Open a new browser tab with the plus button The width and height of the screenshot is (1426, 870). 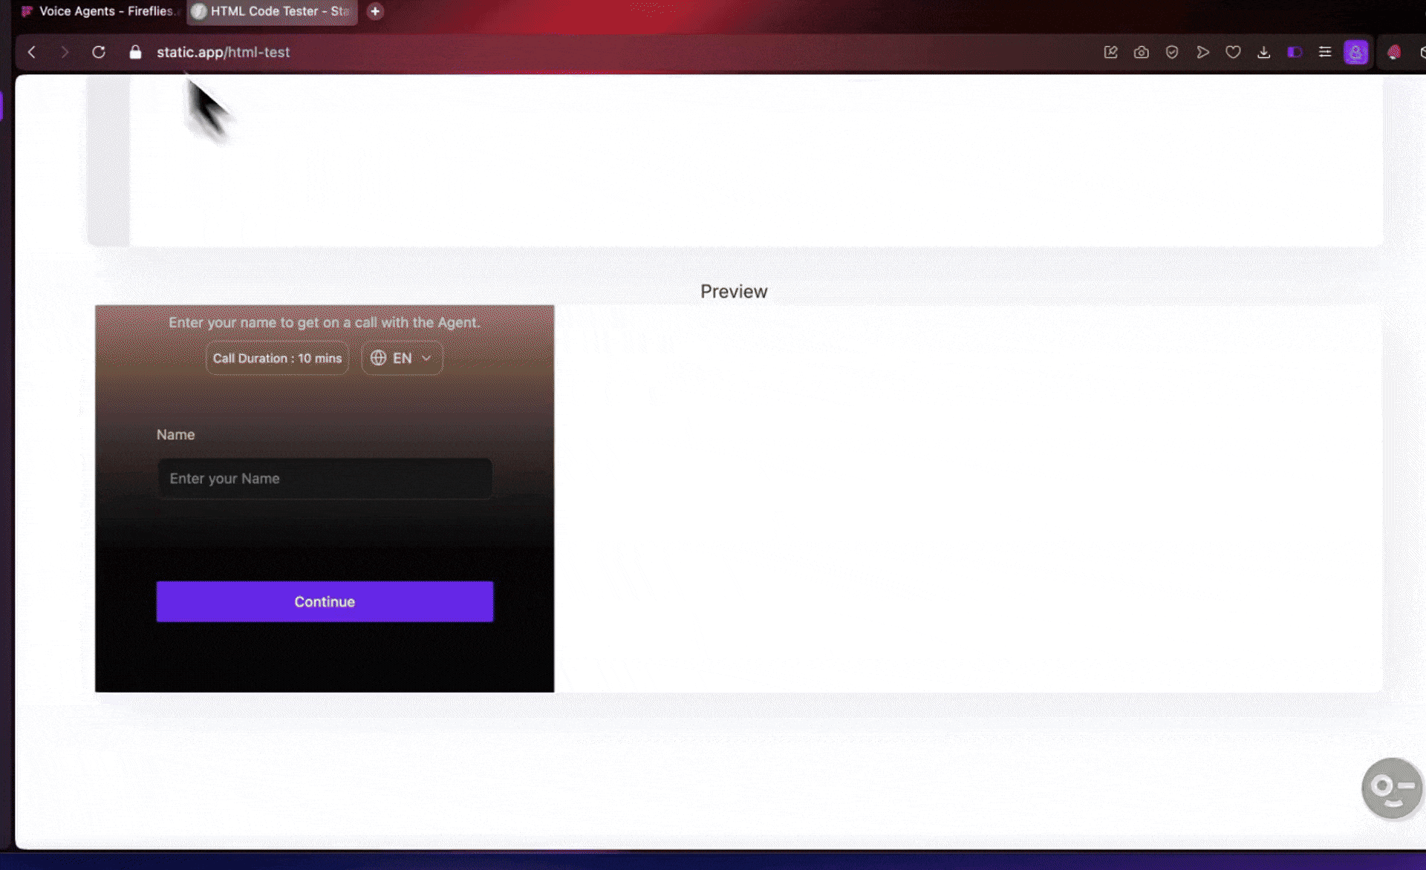(x=375, y=11)
